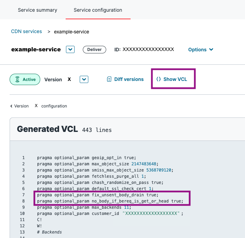Expand the example-service name dropdown
Viewport: 245px width, 238px height.
coord(70,50)
